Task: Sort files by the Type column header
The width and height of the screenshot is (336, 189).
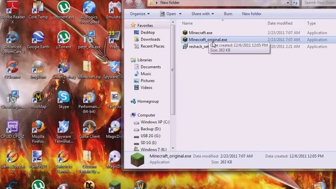Action: (x=311, y=23)
